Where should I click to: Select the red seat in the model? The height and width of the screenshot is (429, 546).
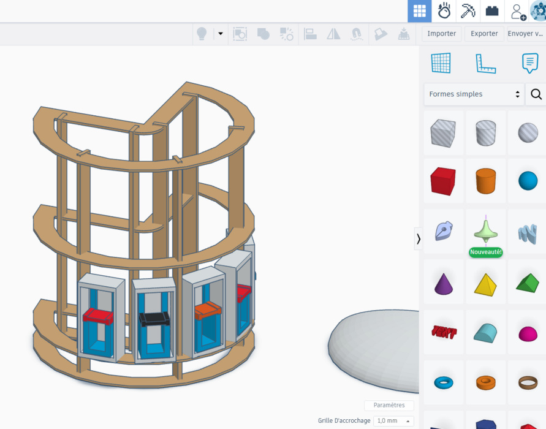[x=98, y=316]
